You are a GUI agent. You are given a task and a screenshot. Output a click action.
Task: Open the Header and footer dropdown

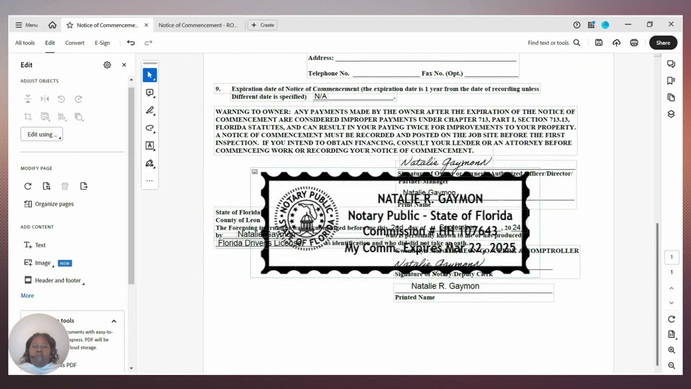pos(53,280)
